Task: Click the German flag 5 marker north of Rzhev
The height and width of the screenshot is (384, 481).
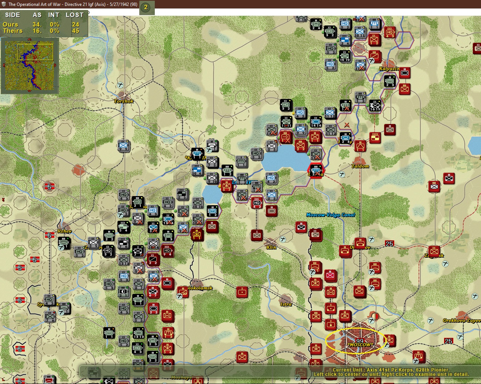Action: pos(50,186)
